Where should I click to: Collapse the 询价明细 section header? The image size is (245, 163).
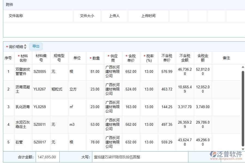pyautogui.click(x=16, y=46)
